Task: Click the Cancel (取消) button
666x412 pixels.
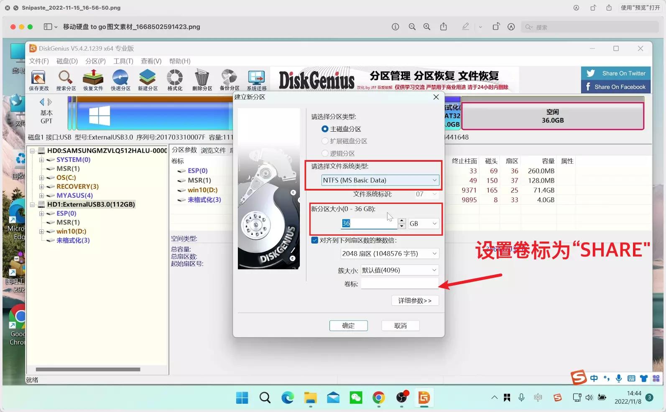Action: pyautogui.click(x=401, y=326)
